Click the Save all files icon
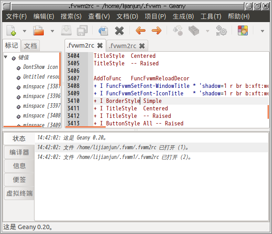The height and width of the screenshot is (234, 272). [82, 30]
